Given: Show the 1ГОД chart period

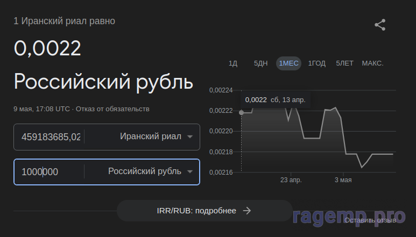Looking at the screenshot, I should click(316, 63).
